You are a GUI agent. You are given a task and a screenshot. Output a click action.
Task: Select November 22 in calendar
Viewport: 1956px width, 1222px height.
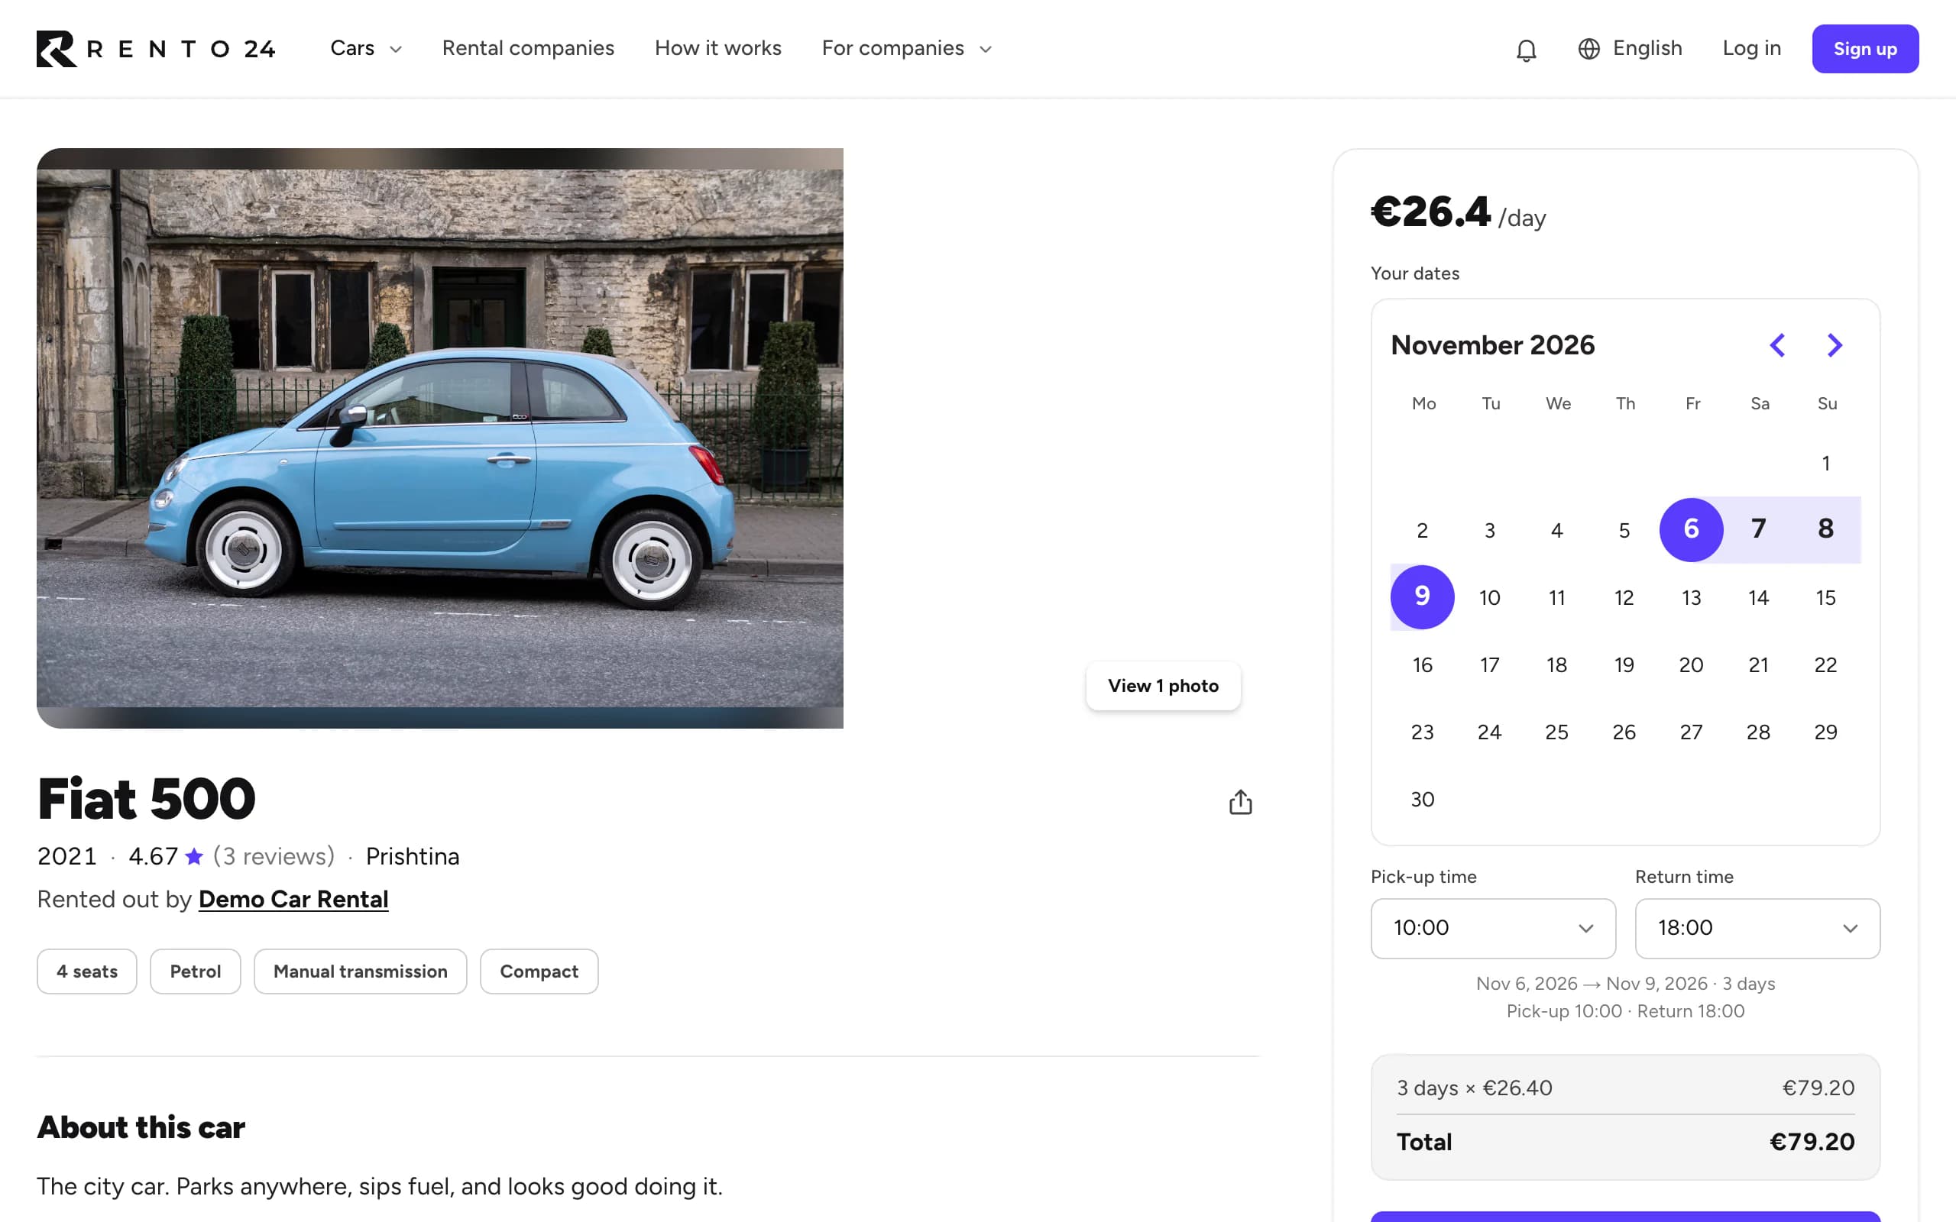coord(1826,664)
